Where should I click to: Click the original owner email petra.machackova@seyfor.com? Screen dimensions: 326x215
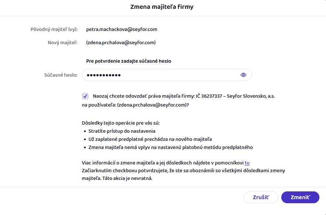(122, 29)
